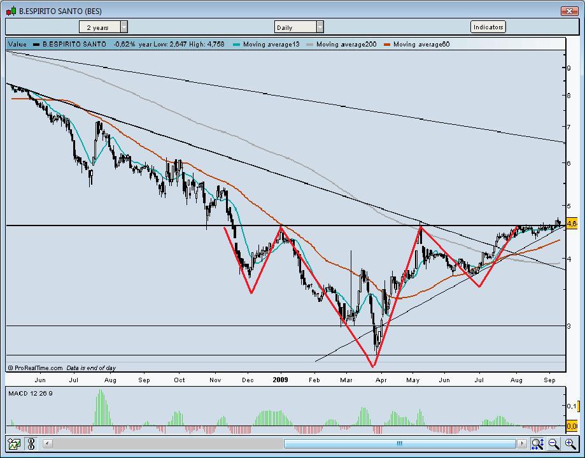Click the B.ESPIRITO SANTO legend name
The image size is (585, 458).
74,45
